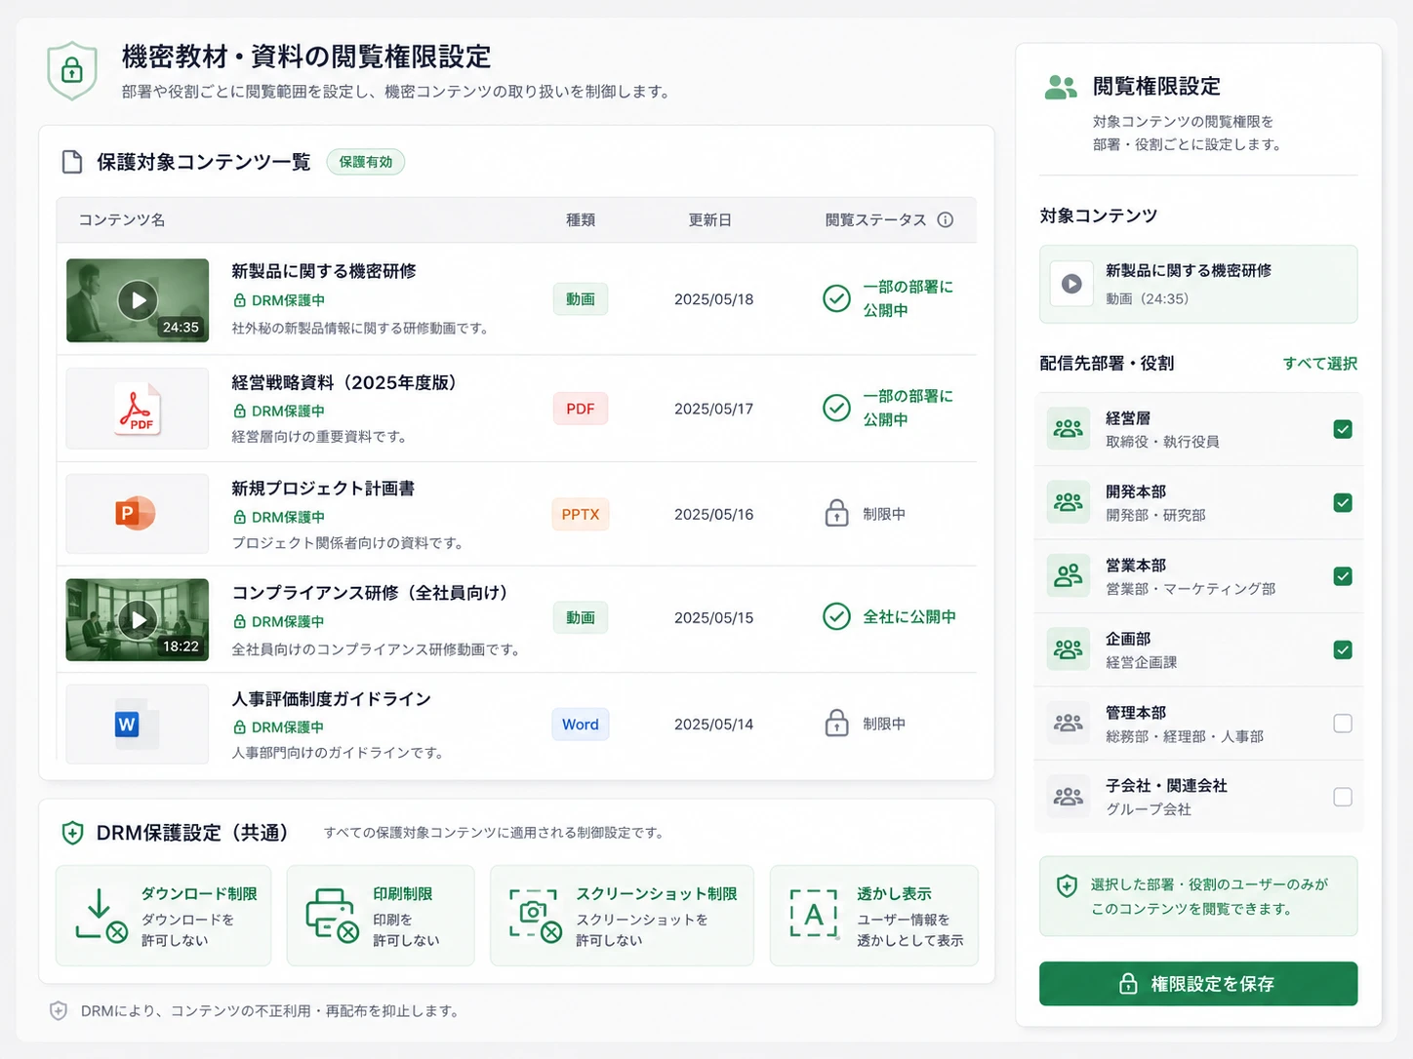The width and height of the screenshot is (1413, 1059).
Task: Uncheck the 企画部 checkbox
Action: tap(1343, 649)
